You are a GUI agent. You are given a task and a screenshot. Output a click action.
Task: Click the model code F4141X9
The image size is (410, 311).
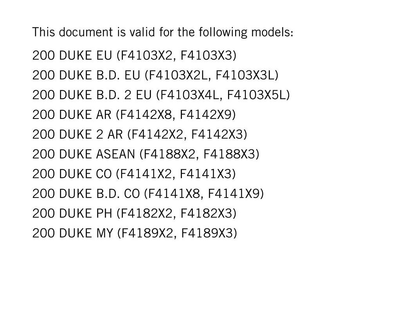pos(234,194)
